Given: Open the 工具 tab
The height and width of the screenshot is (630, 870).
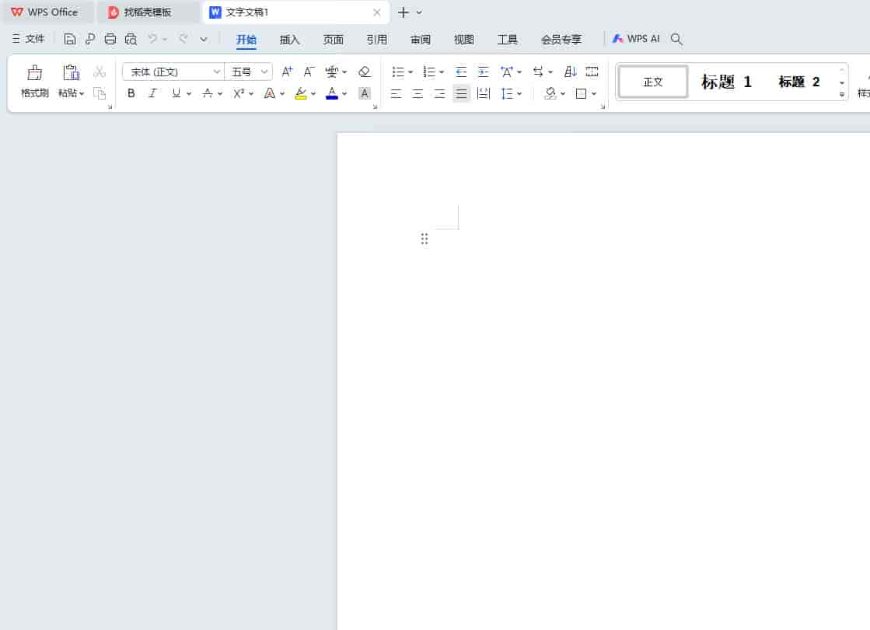Looking at the screenshot, I should pos(507,40).
